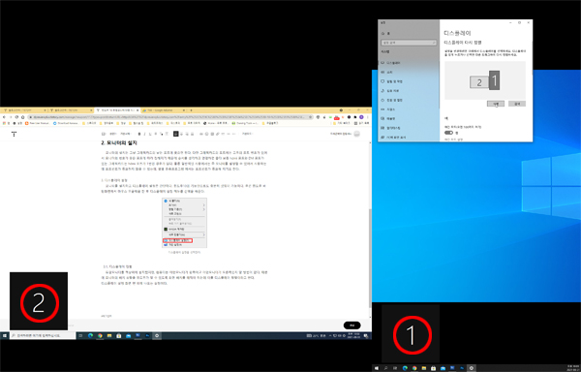Click the Tistory T logo in the editor

[15, 134]
